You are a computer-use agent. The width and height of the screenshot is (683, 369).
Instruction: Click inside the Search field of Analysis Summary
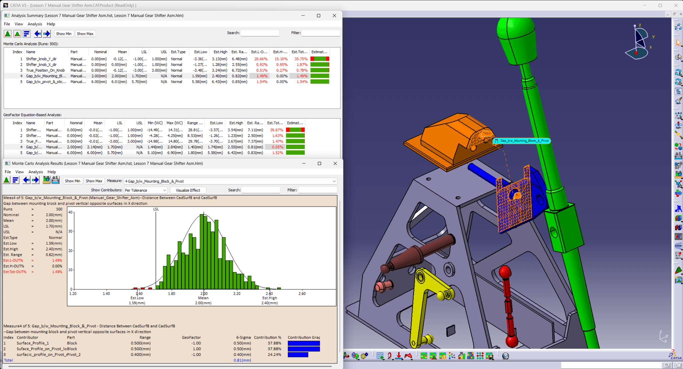coord(260,33)
